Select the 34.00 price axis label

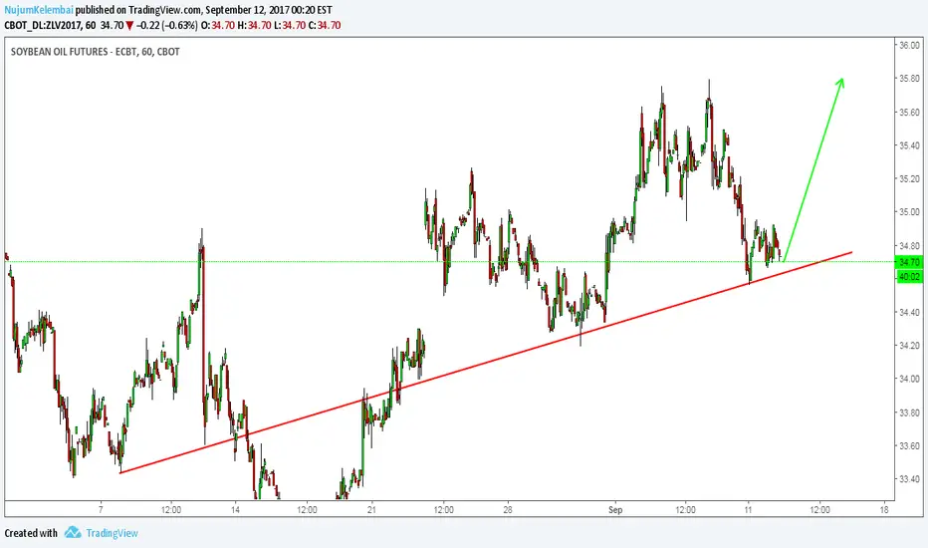[x=909, y=379]
